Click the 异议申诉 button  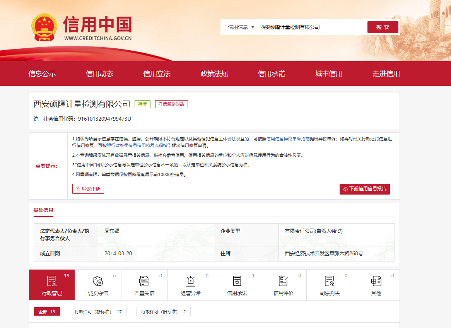coord(88,189)
